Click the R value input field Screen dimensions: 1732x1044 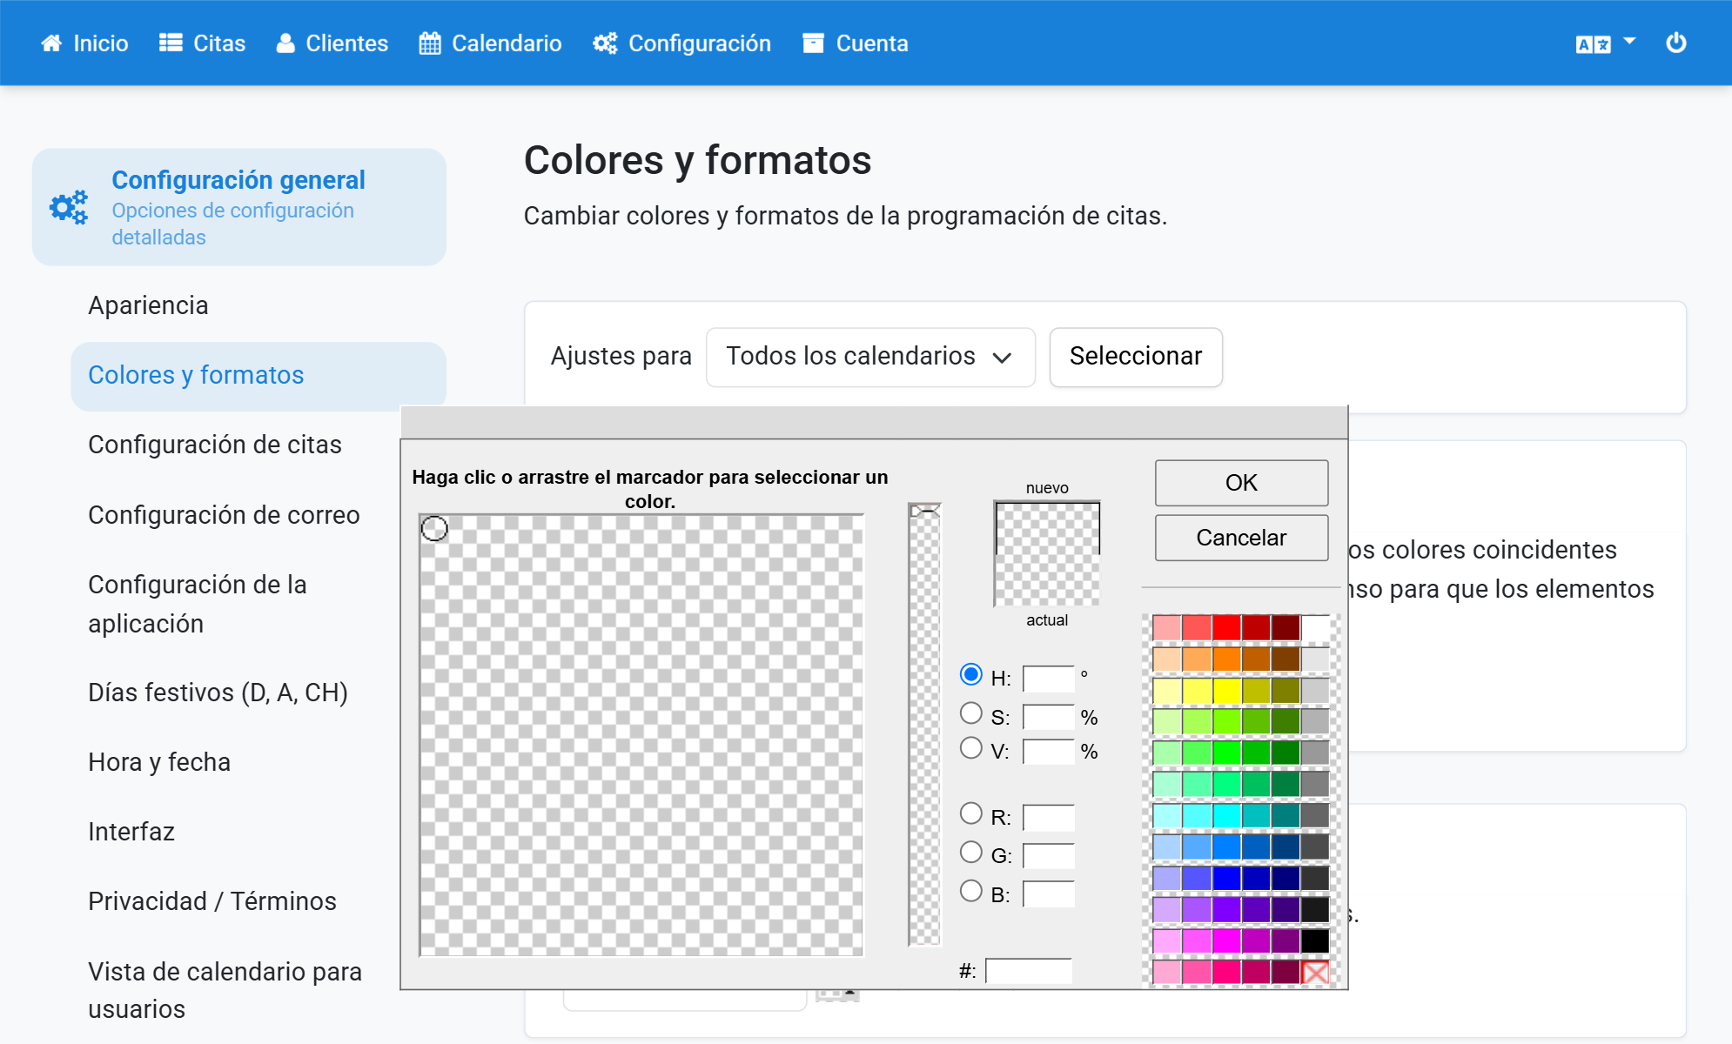[1049, 818]
